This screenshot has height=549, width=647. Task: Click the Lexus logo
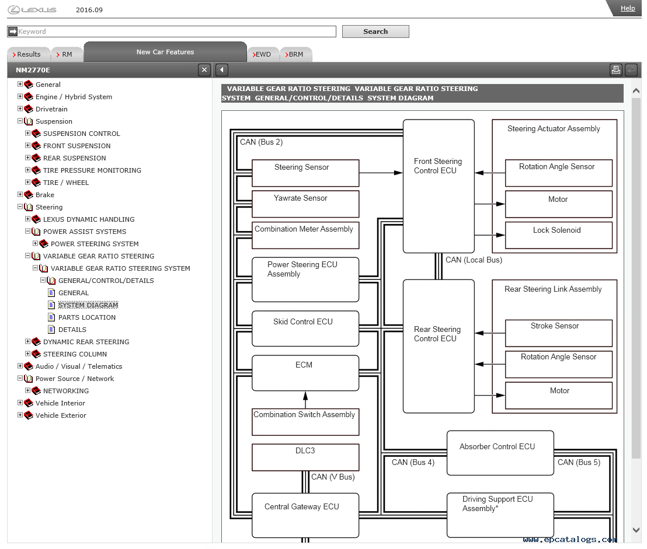point(32,9)
